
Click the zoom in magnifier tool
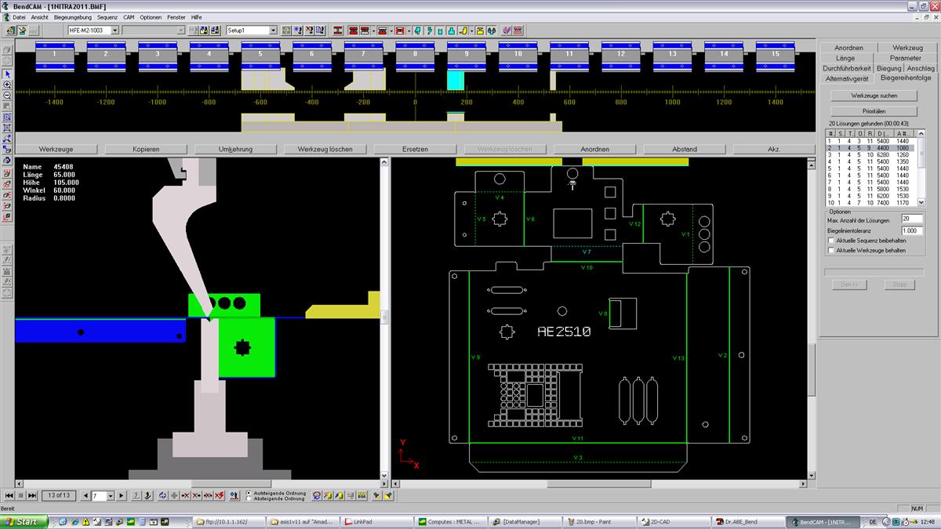[7, 85]
